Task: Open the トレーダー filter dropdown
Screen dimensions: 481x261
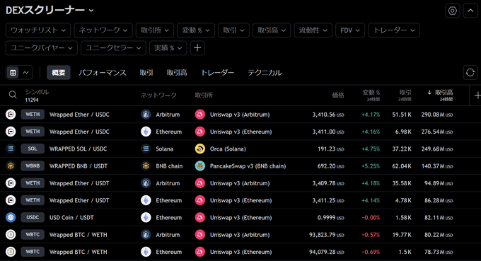Action: [394, 30]
